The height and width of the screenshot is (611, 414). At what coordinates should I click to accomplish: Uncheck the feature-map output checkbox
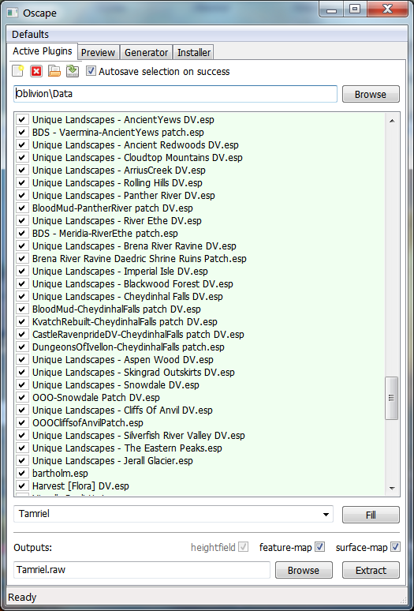[x=320, y=547]
